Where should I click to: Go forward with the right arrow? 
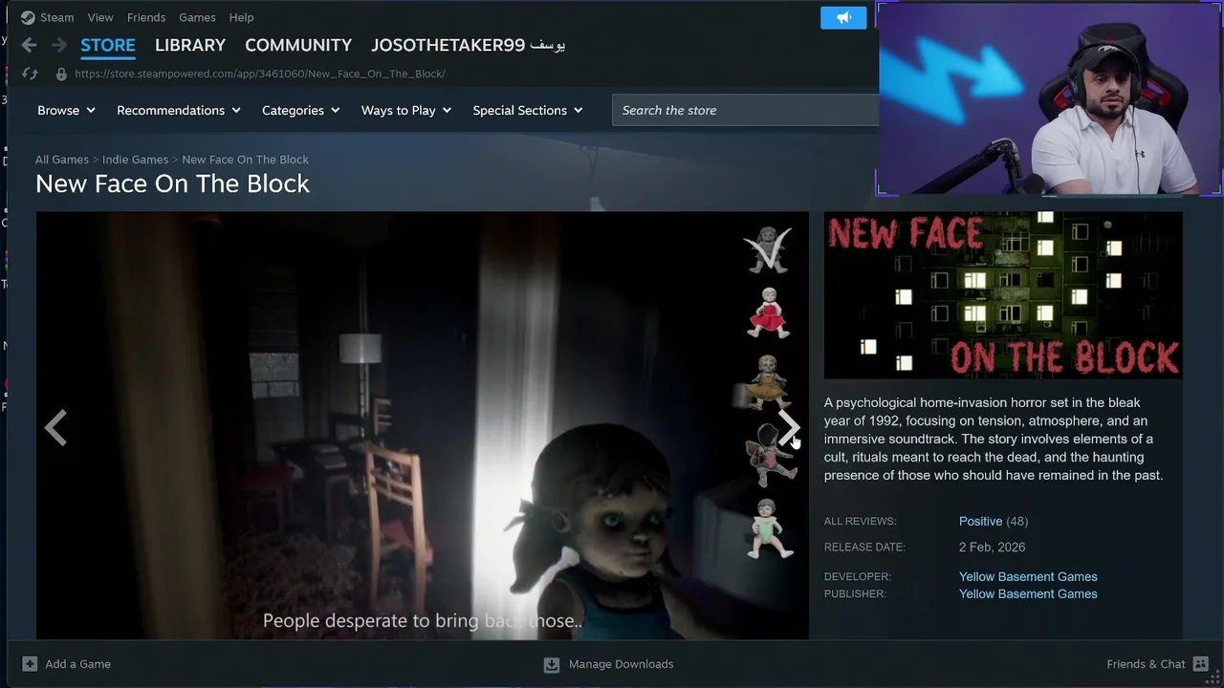pos(59,45)
